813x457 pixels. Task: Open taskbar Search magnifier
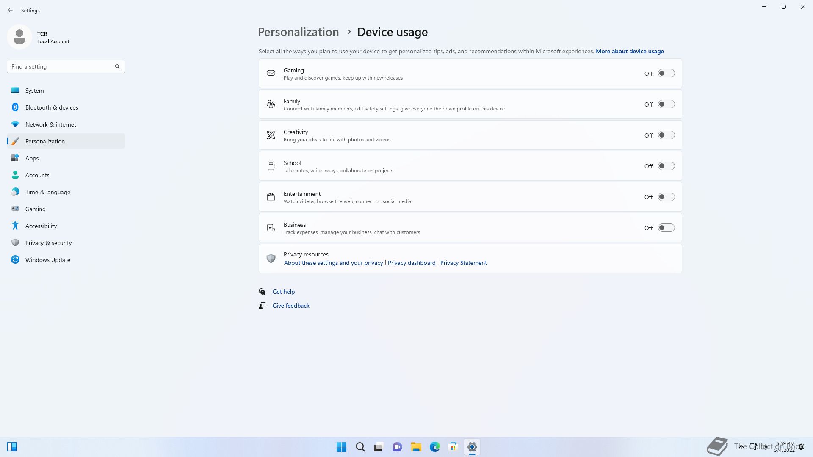[360, 447]
